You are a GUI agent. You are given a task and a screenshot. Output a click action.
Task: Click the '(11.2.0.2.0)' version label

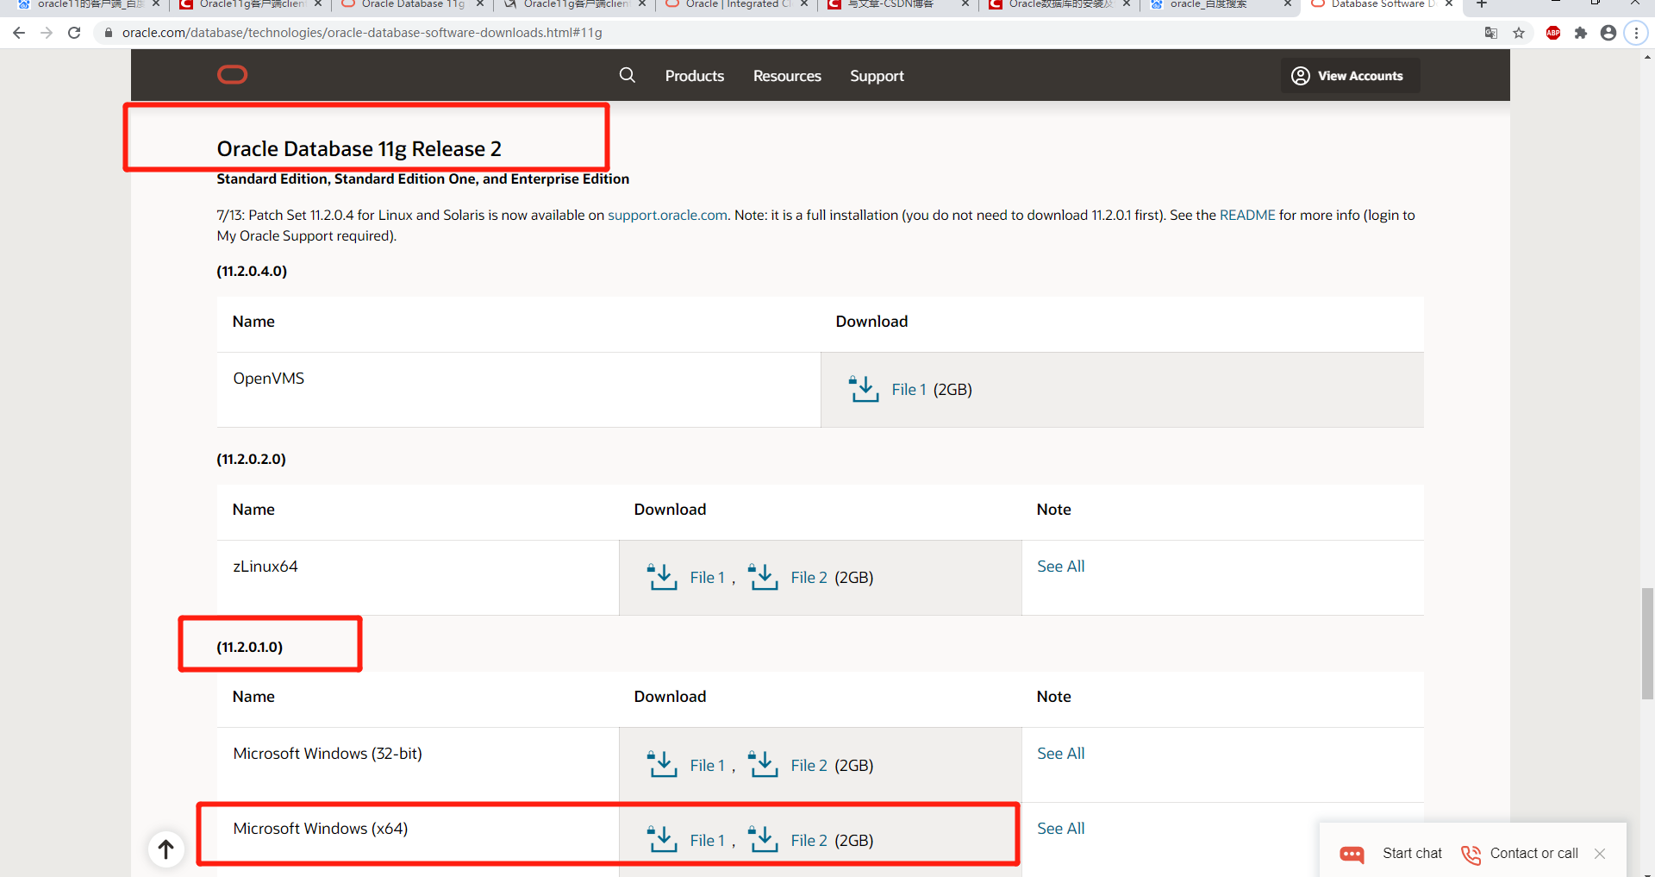click(x=251, y=459)
